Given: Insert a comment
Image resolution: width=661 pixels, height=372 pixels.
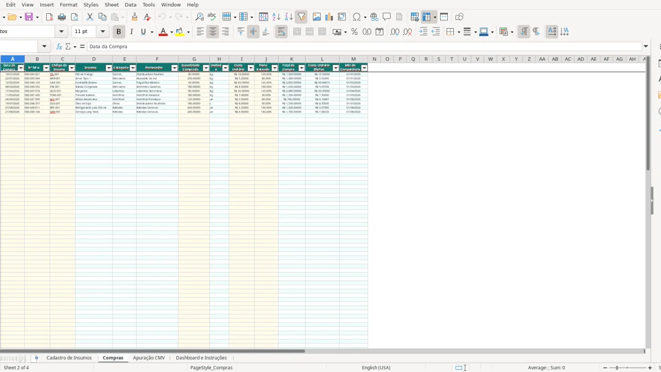Looking at the screenshot, I should click(x=387, y=17).
